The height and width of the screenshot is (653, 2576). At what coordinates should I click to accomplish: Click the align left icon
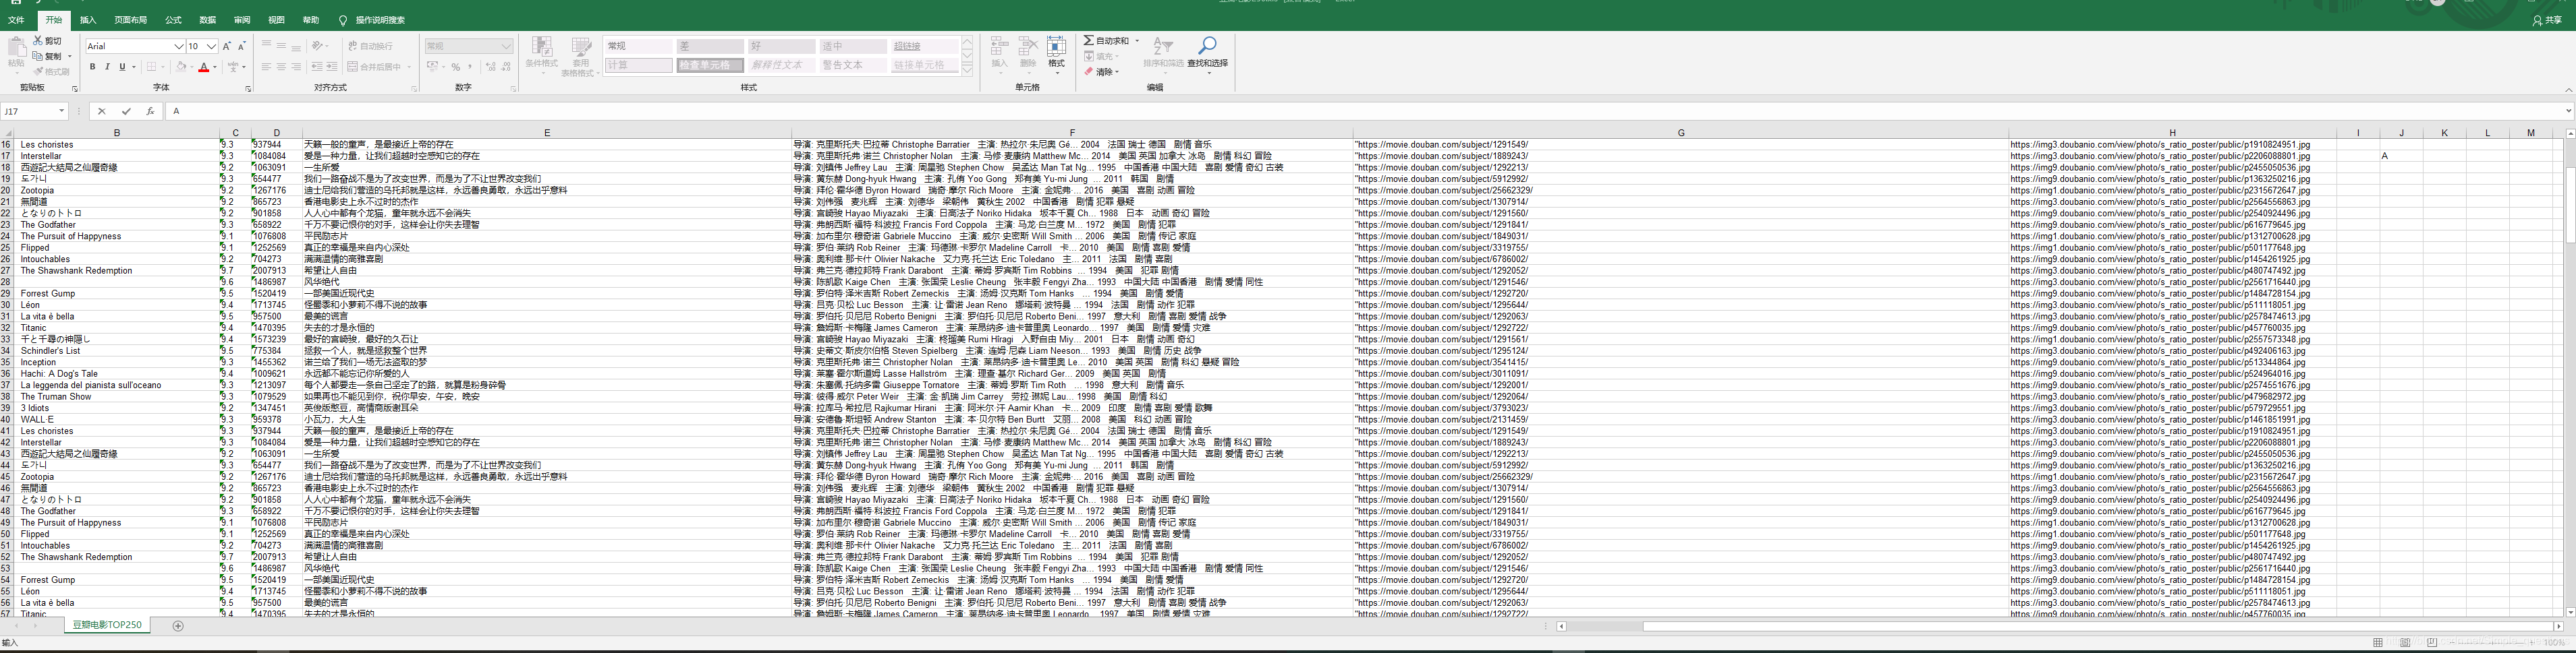(266, 67)
